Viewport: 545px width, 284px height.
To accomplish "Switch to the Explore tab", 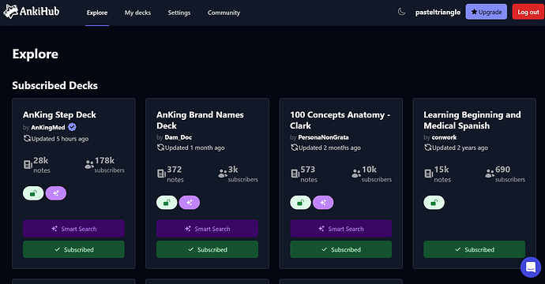I will (97, 13).
